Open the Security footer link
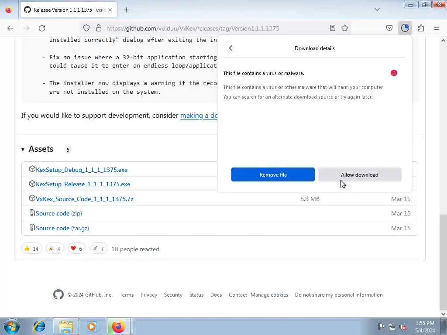The image size is (447, 335). click(173, 295)
